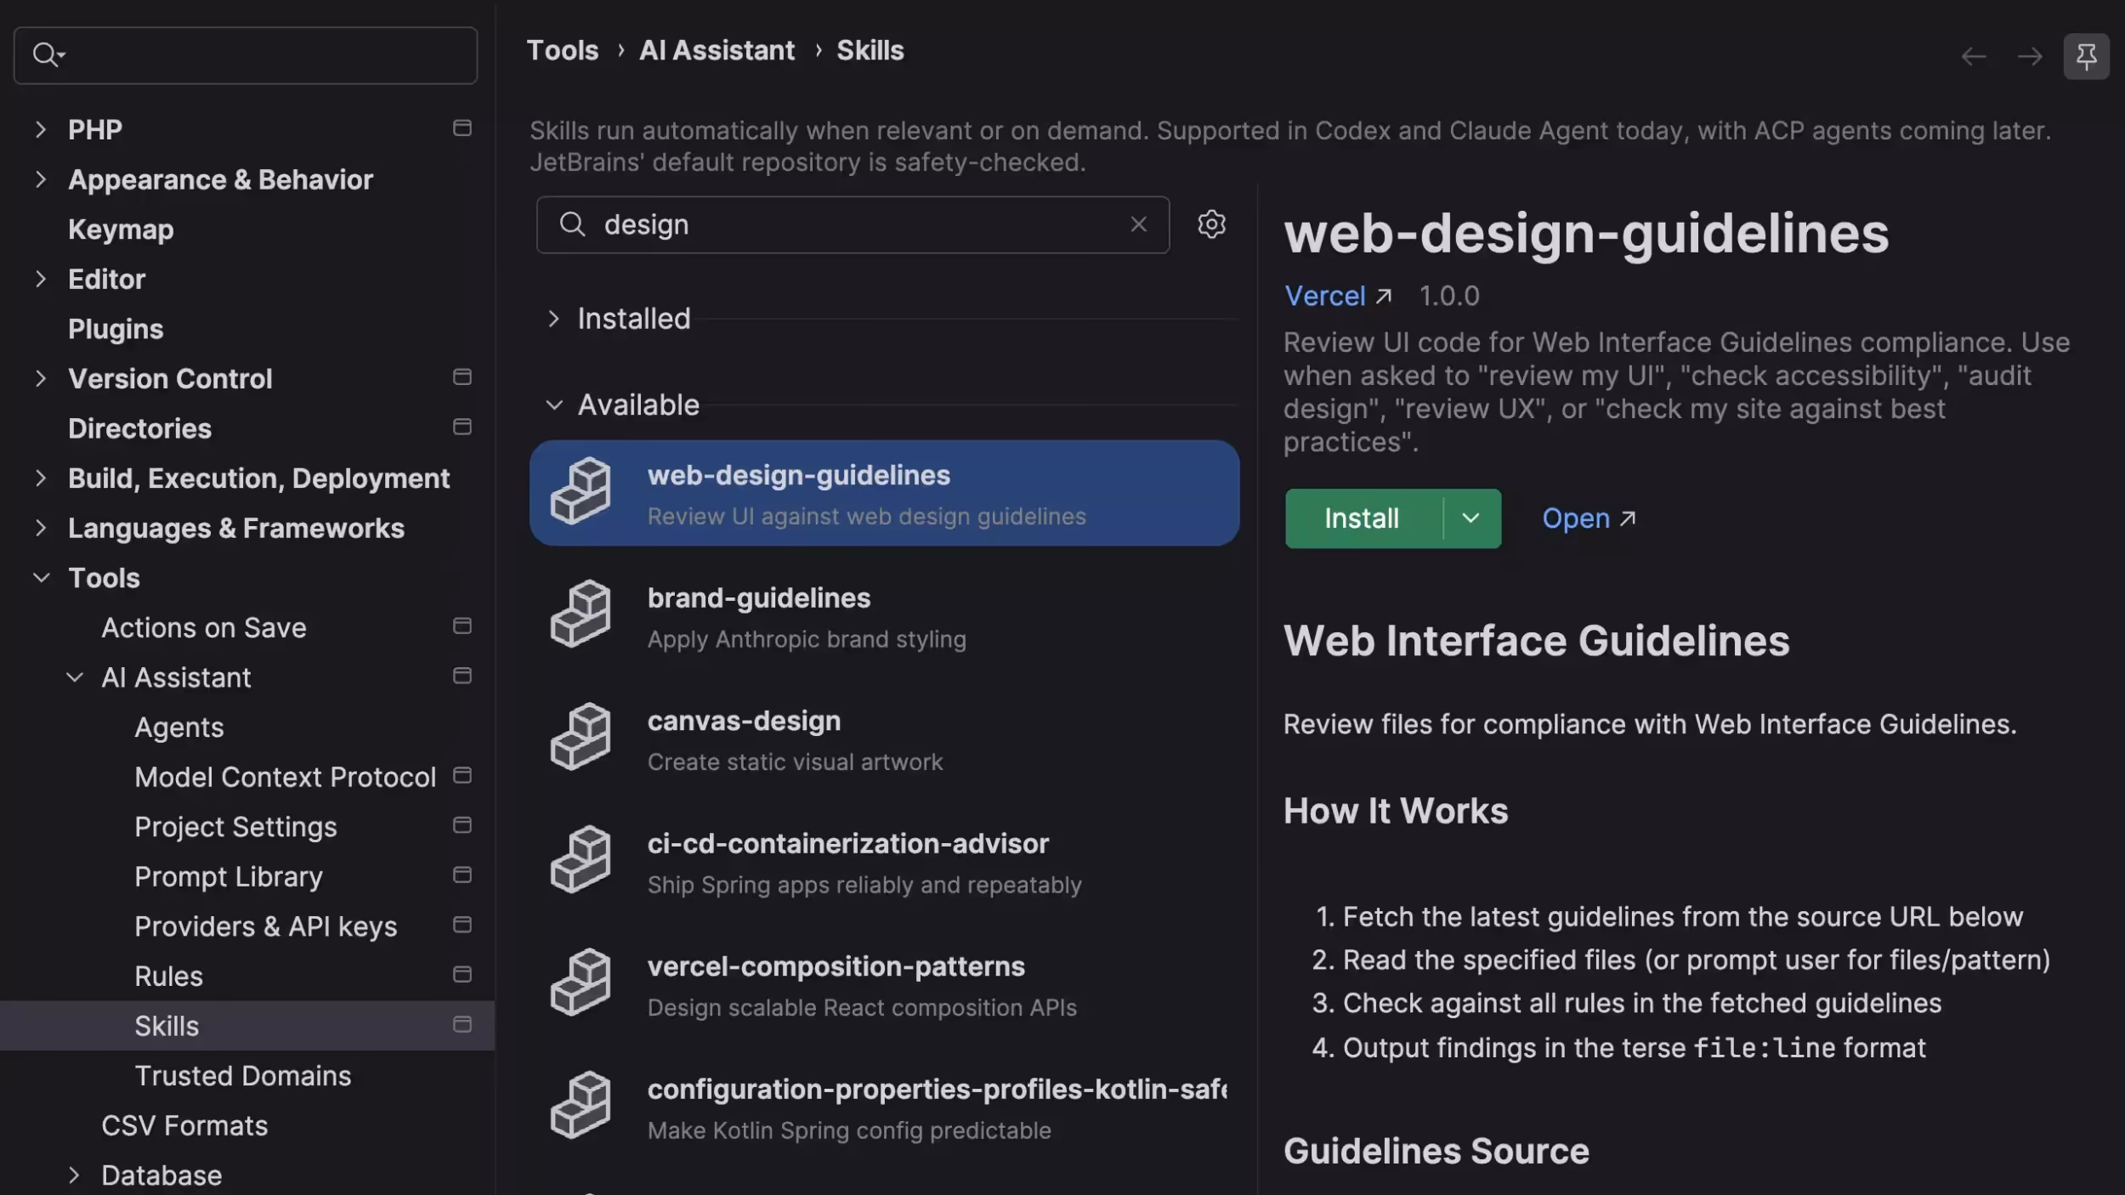Click the settings search magnifier icon
The height and width of the screenshot is (1195, 2125).
tap(48, 55)
